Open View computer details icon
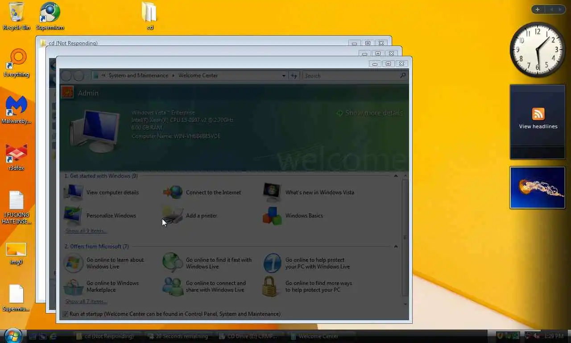The height and width of the screenshot is (343, 571). pos(73,192)
